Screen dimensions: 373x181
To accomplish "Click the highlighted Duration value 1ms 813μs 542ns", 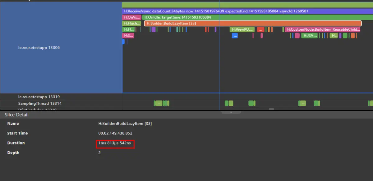I will (x=115, y=143).
